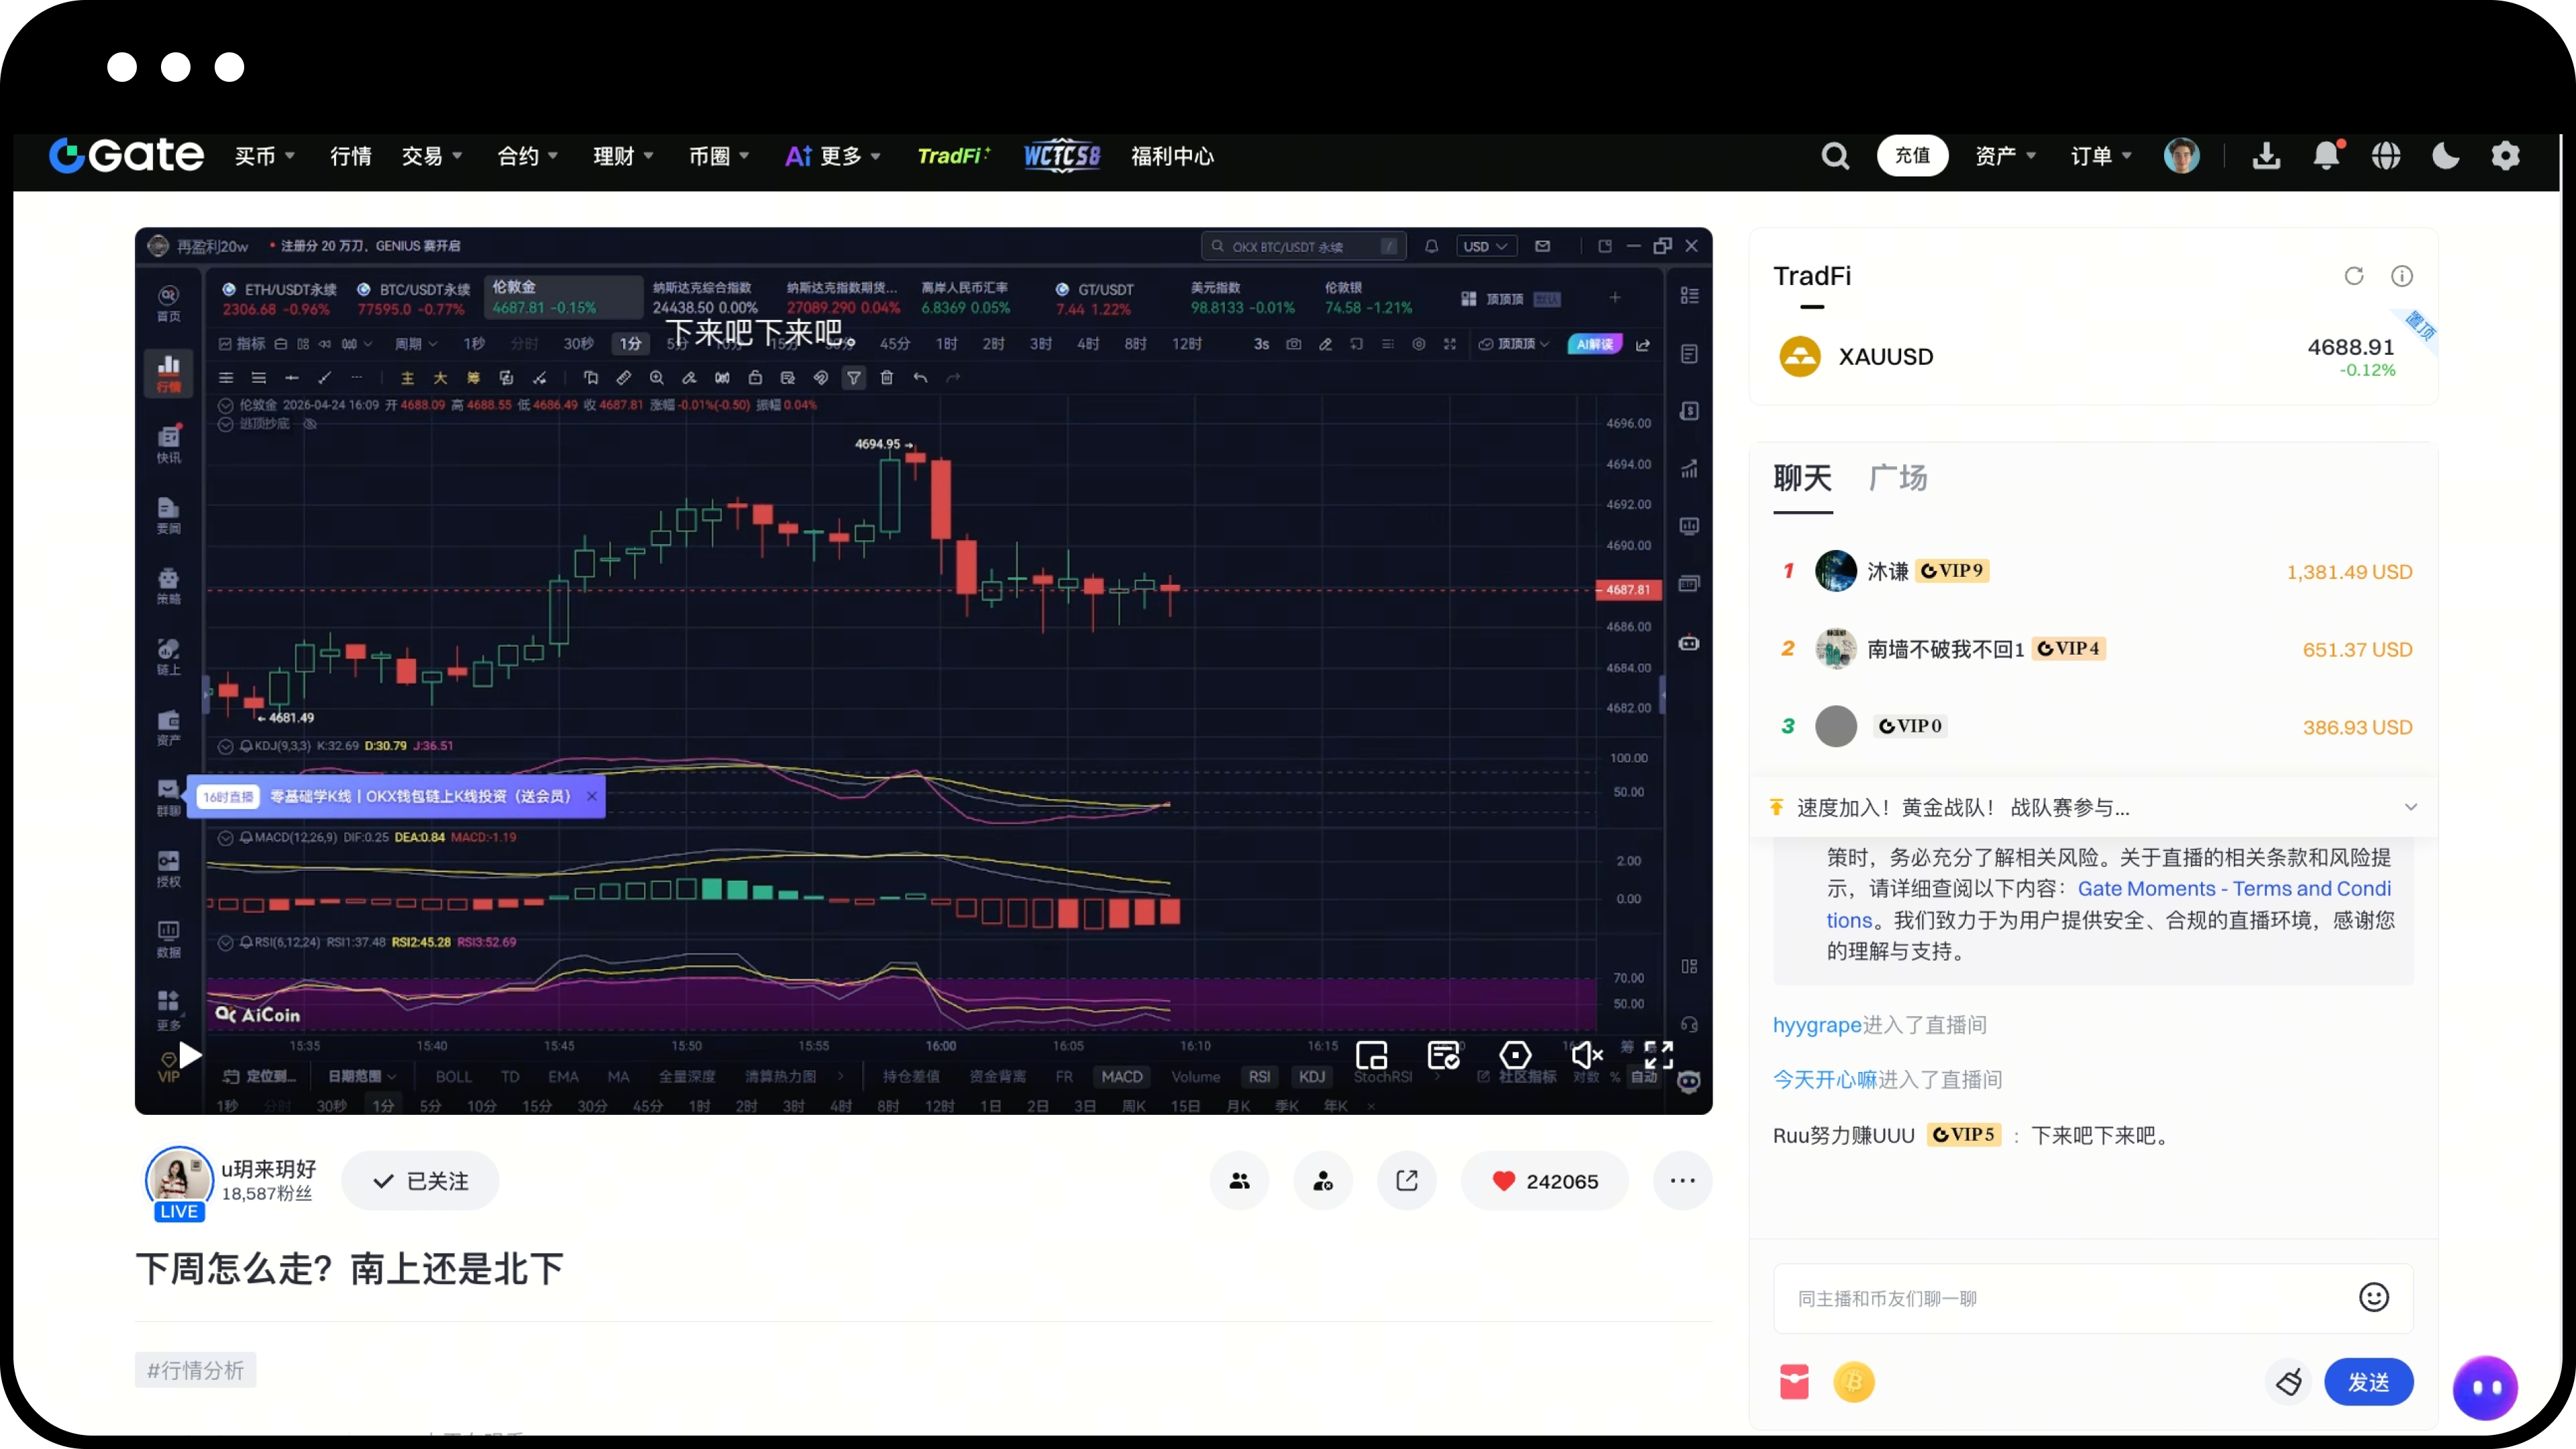
Task: Toggle dark mode moon icon
Action: coord(2445,156)
